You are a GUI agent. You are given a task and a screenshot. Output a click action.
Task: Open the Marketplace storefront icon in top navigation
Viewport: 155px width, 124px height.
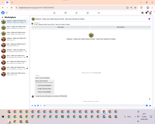88,13
